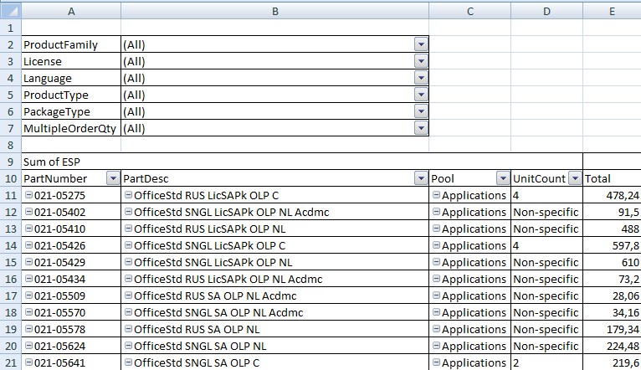641x370 pixels.
Task: Collapse part number 021-05275
Action: click(28, 194)
